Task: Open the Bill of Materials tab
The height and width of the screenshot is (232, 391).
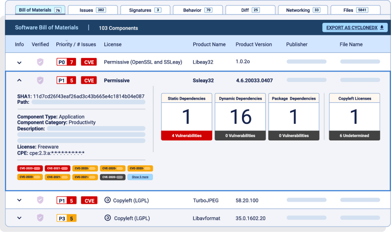Action: (40, 10)
